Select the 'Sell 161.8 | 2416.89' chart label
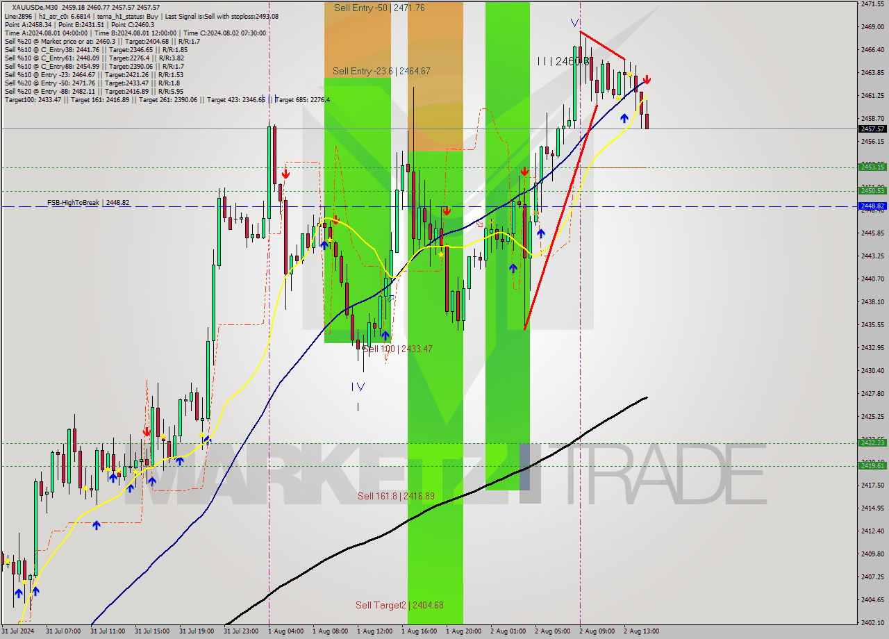 396,496
